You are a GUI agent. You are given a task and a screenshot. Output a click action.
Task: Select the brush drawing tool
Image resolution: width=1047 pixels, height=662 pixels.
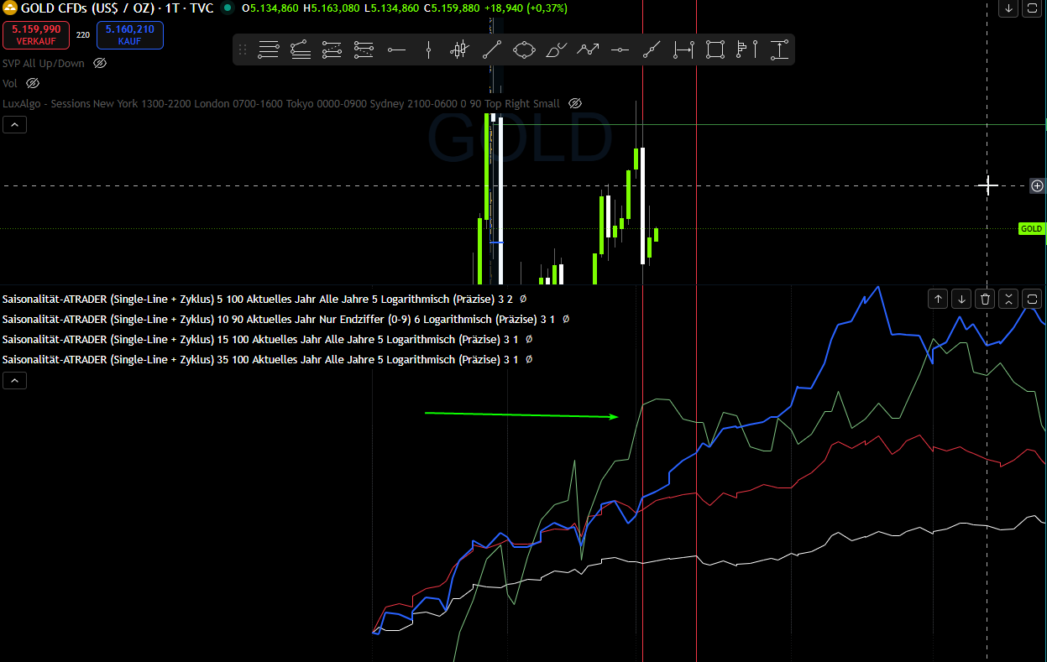click(556, 50)
